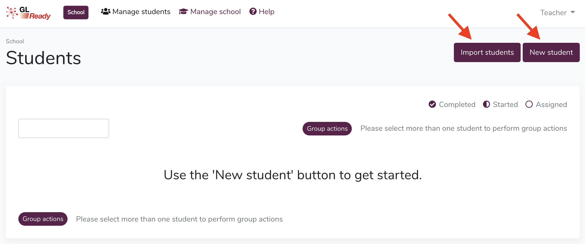
Task: Click the GL Ready starburst logo
Action: (x=12, y=13)
